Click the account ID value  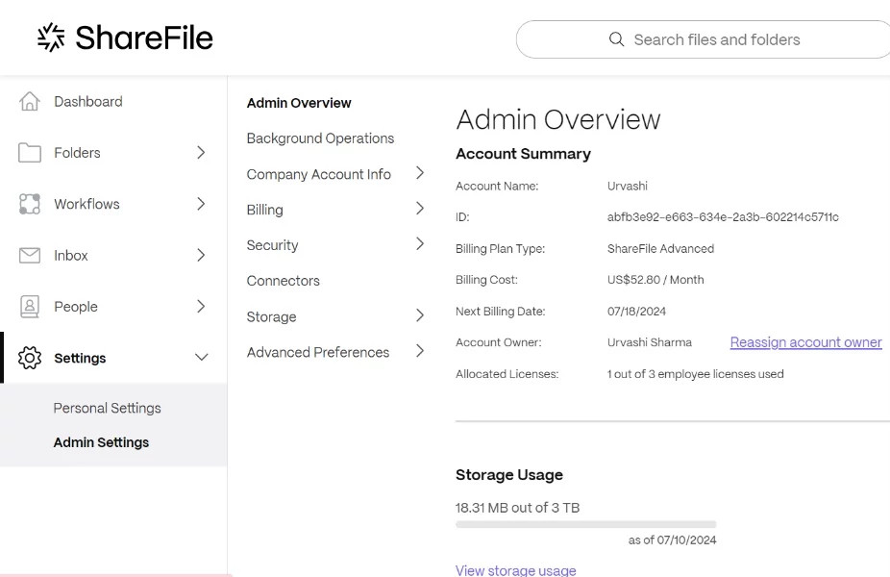723,217
